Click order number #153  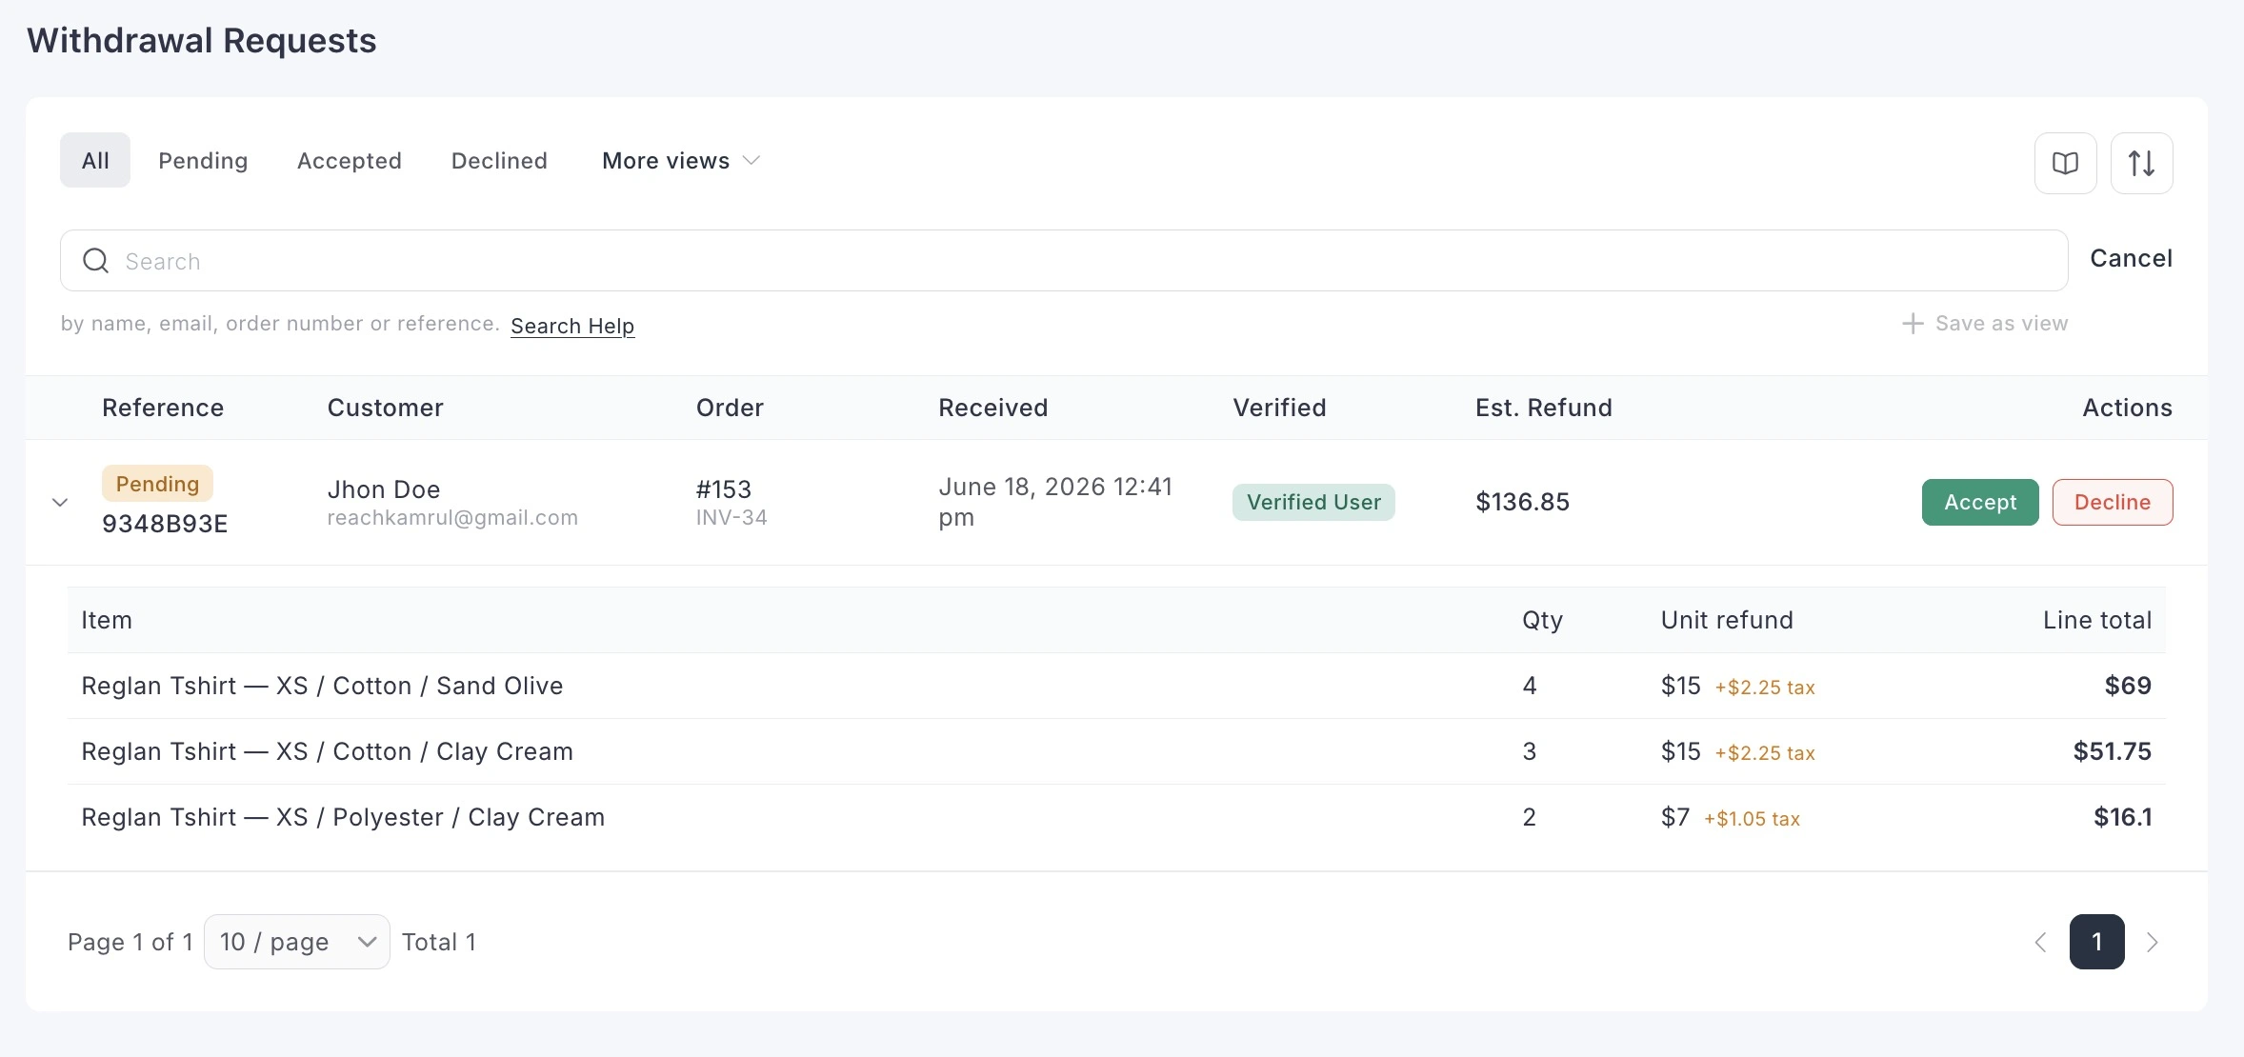point(724,489)
